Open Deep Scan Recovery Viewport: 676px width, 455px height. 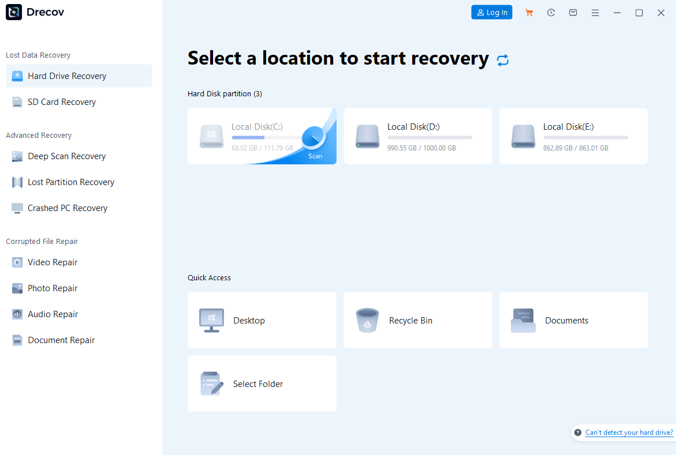pos(66,156)
